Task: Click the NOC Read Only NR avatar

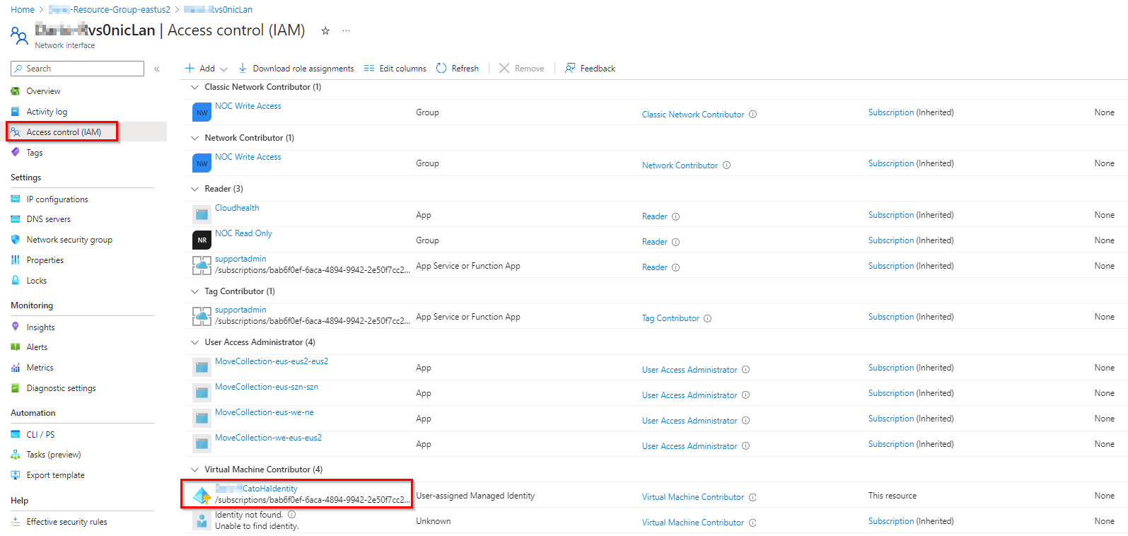Action: tap(202, 240)
